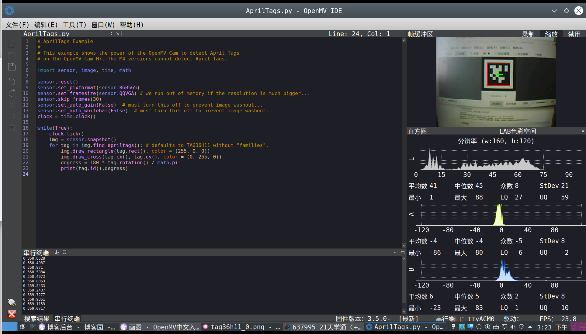
Task: Open a file using the folder icon
Action: tap(12, 55)
